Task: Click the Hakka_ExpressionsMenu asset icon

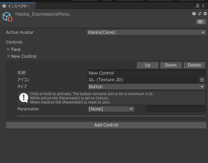Action: 7,17
